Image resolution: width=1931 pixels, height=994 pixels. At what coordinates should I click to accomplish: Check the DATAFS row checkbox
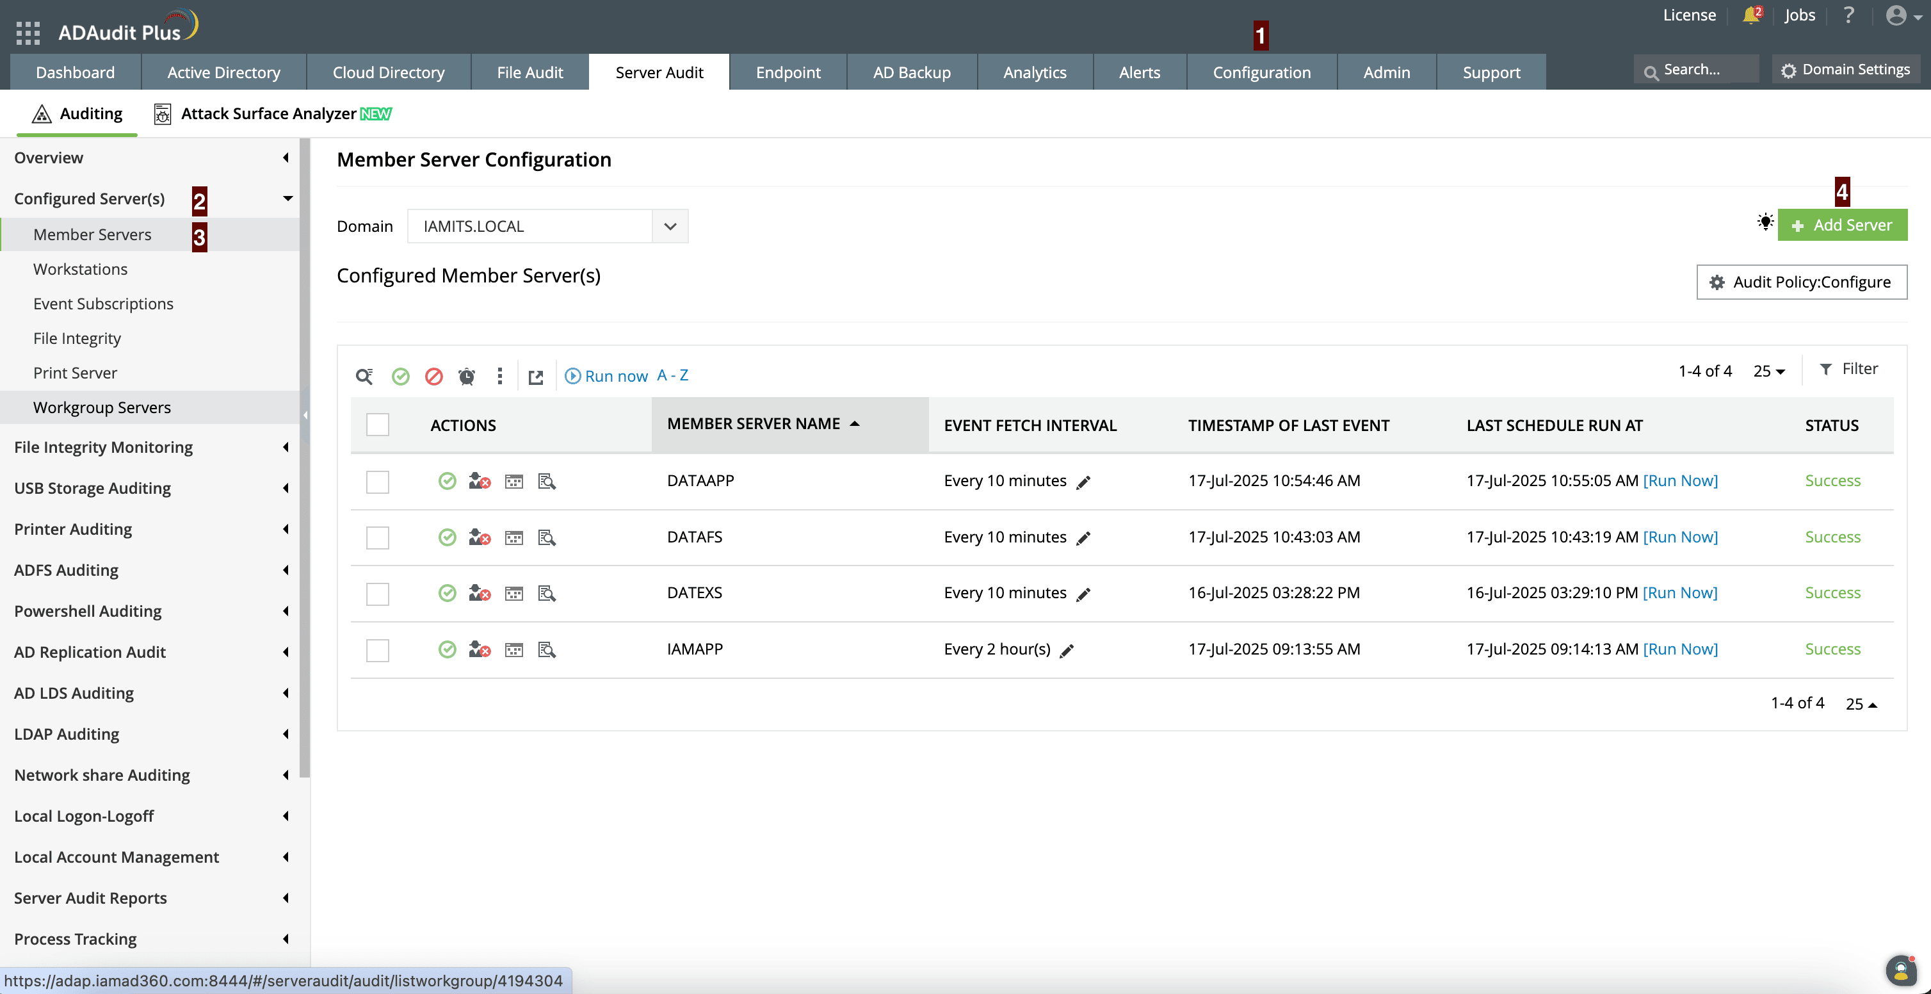click(x=378, y=537)
